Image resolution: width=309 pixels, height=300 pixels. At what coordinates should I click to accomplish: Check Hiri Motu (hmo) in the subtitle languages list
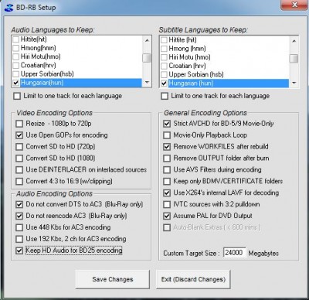(x=164, y=57)
